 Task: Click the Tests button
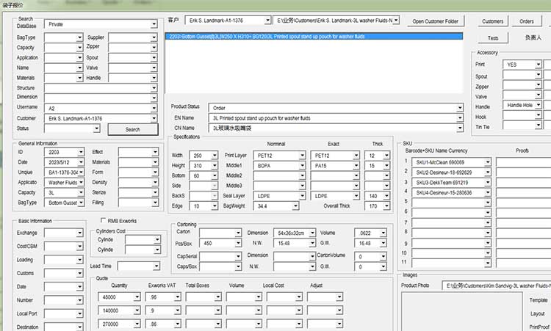(493, 38)
